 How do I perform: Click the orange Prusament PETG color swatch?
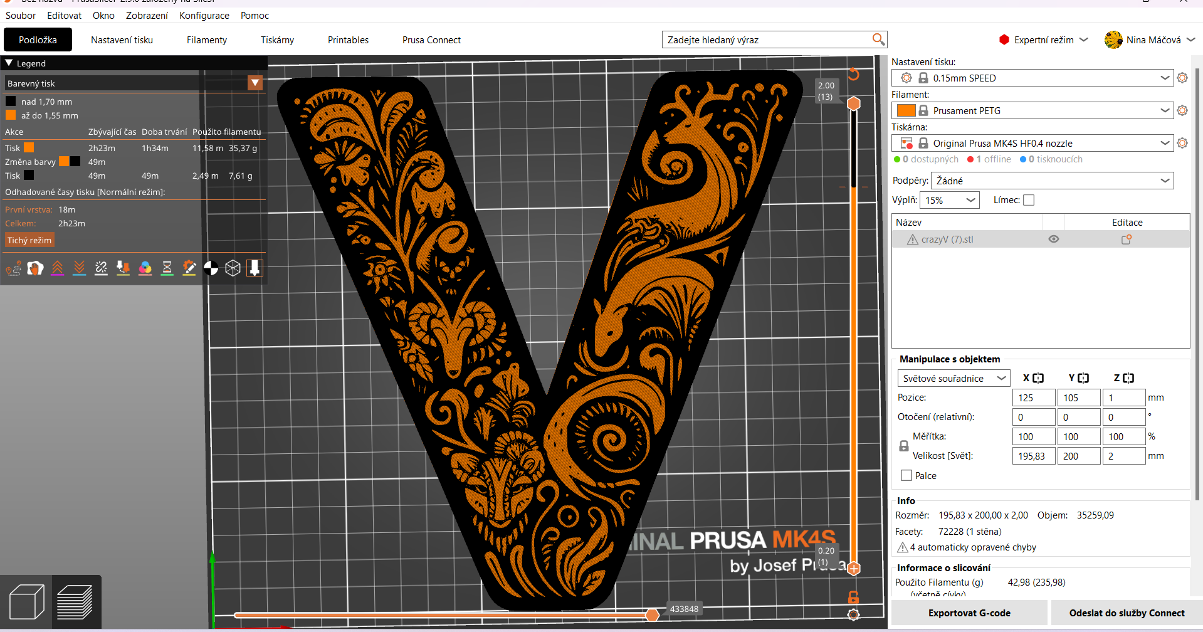[906, 110]
